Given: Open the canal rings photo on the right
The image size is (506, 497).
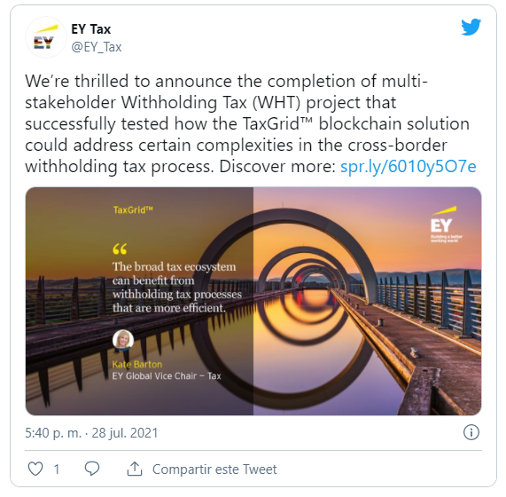Looking at the screenshot, I should (x=367, y=301).
